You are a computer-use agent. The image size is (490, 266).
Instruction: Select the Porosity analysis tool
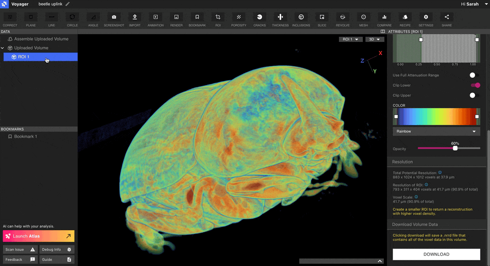pyautogui.click(x=238, y=17)
